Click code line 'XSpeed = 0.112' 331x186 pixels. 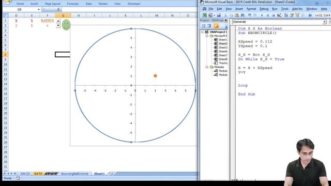(x=255, y=41)
